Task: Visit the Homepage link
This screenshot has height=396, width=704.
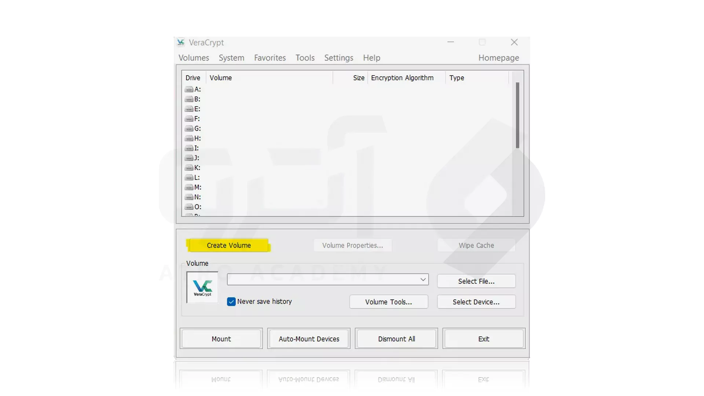Action: point(499,58)
